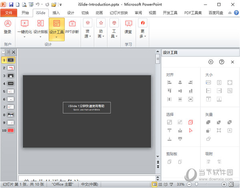
Task: Open the 审阅 tab
Action: [x=138, y=13]
